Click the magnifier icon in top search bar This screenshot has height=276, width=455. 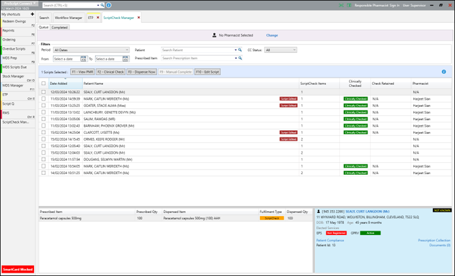(103, 5)
